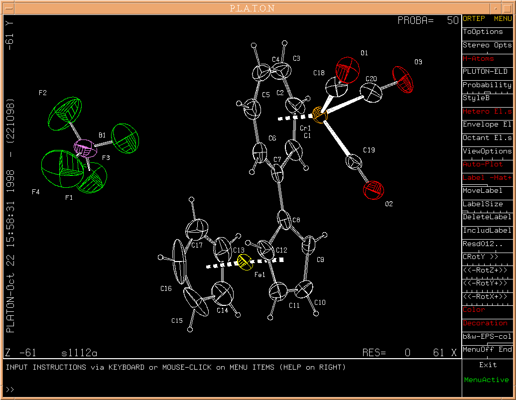Image resolution: width=516 pixels, height=400 pixels.
Task: Click the Exit button
Action: [x=488, y=365]
